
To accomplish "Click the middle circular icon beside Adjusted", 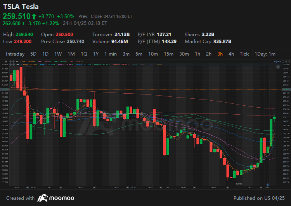I will pyautogui.click(x=286, y=61).
